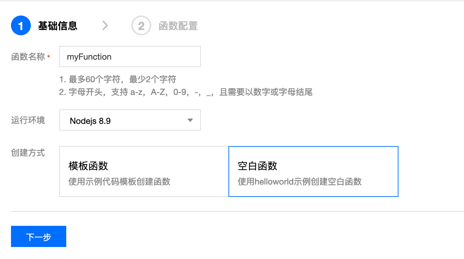Click the horizontal divider above 下一步

pyautogui.click(x=237, y=211)
